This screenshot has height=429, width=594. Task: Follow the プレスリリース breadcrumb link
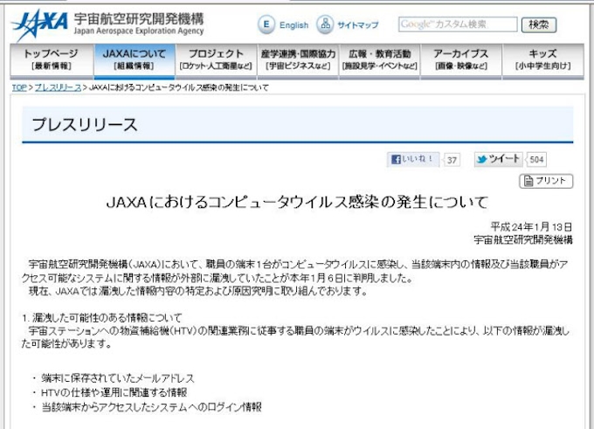[59, 88]
